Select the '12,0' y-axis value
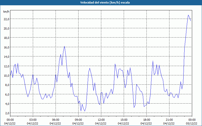The image size is (202, 126). click(x=6, y=66)
